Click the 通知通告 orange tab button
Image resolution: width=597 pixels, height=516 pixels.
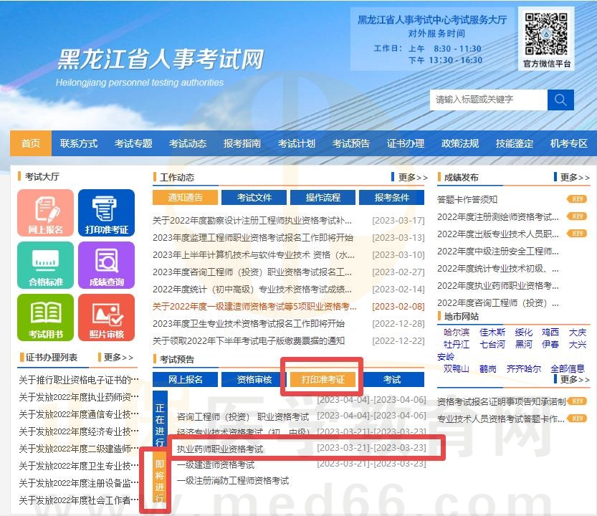[x=185, y=198]
